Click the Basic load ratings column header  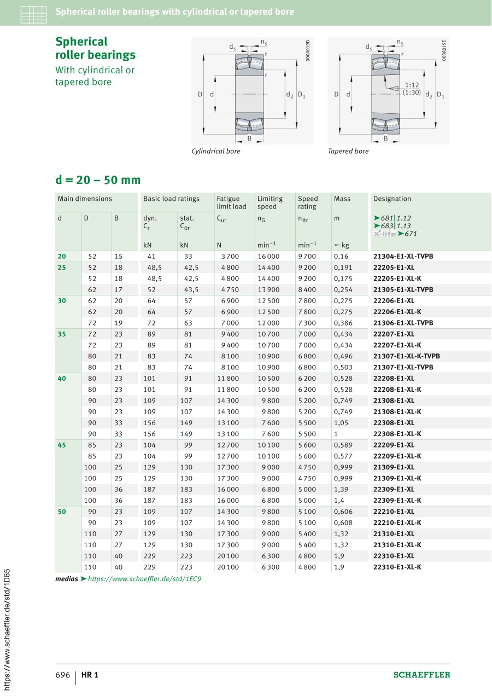point(171,199)
